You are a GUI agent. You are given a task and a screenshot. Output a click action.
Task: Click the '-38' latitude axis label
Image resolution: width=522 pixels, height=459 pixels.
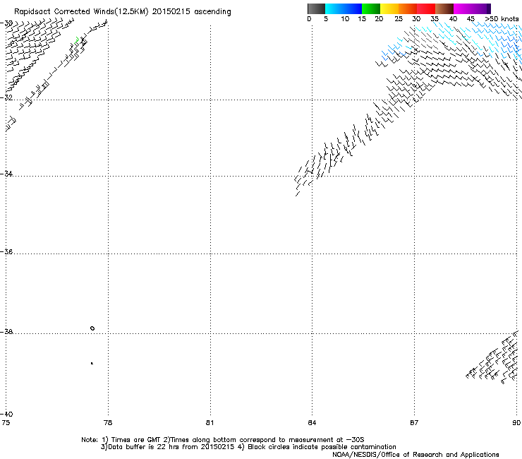point(6,332)
